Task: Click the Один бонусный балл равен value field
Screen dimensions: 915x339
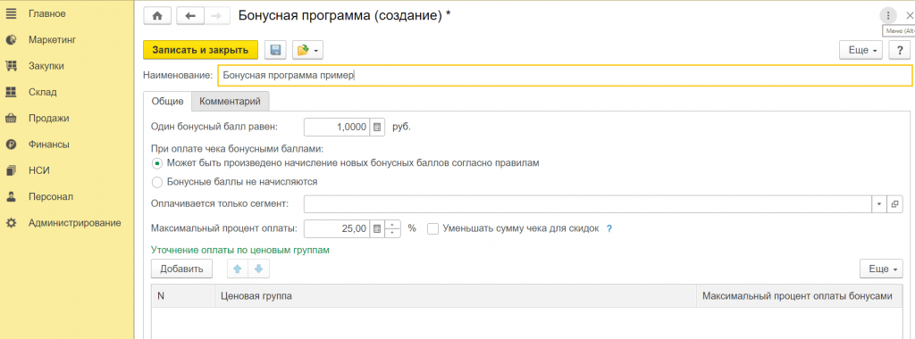Action: click(337, 127)
